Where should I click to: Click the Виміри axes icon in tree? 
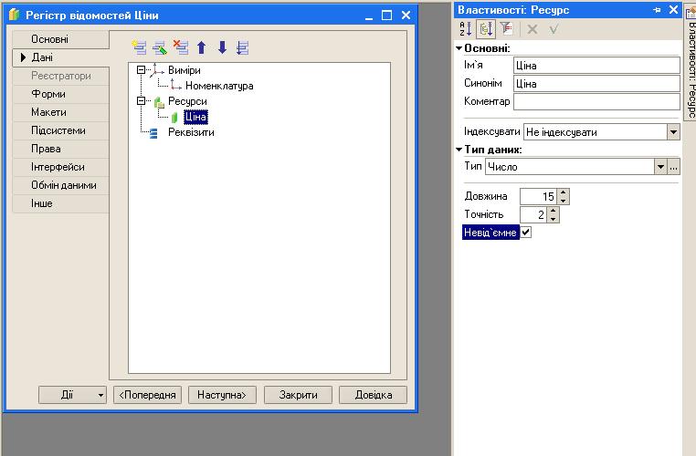156,70
